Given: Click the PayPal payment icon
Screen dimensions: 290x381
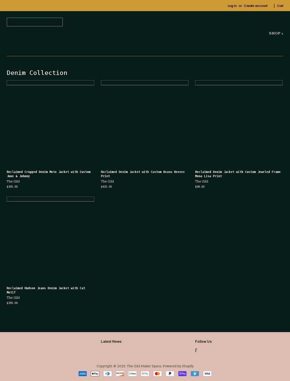Looking at the screenshot, I should point(170,374).
